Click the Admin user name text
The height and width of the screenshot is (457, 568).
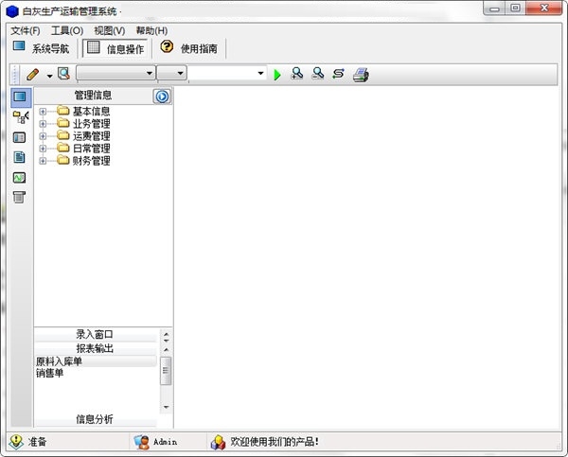(165, 442)
